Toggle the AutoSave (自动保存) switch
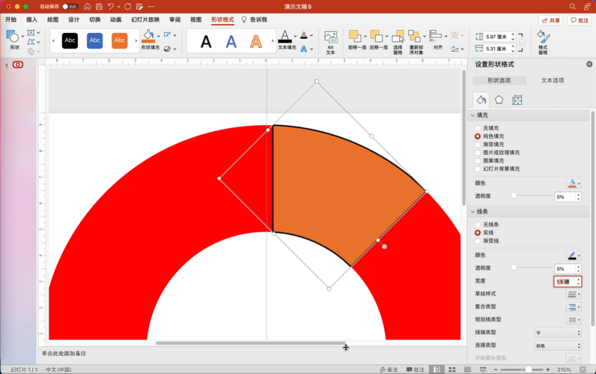Screen dimensions: 596x374 pos(70,7)
